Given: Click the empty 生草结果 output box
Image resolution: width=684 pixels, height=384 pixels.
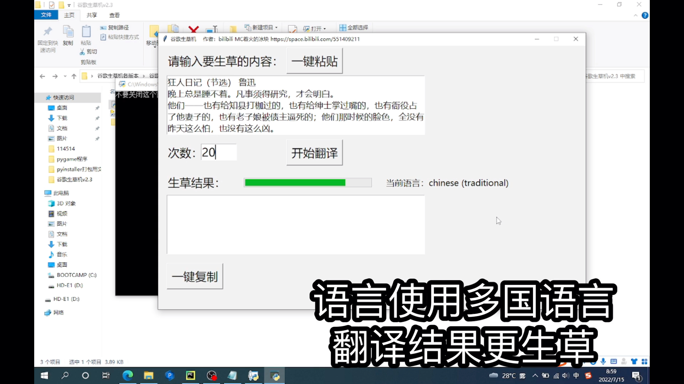Looking at the screenshot, I should coord(296,225).
